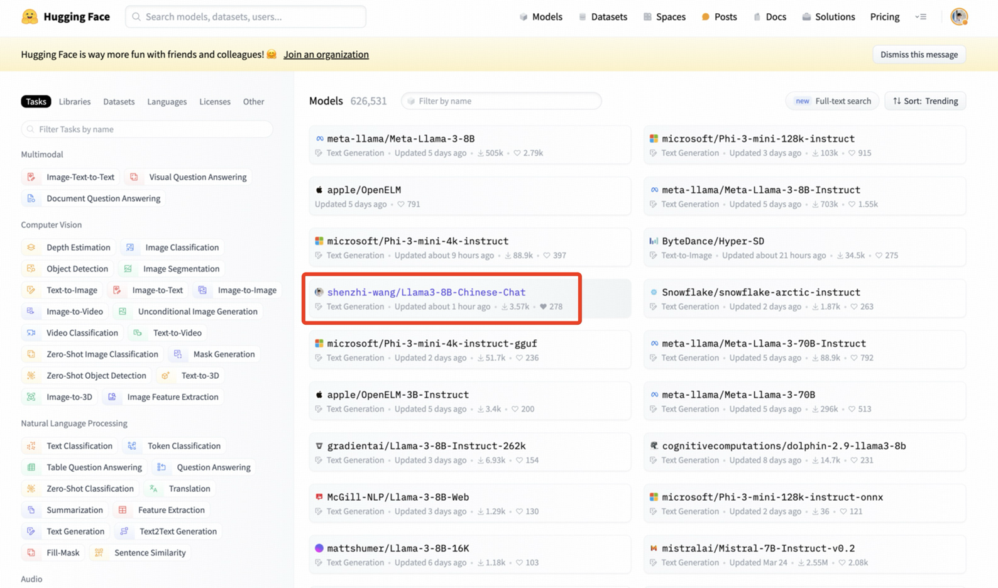
Task: Select the Text Generation task filter
Action: coord(65,531)
